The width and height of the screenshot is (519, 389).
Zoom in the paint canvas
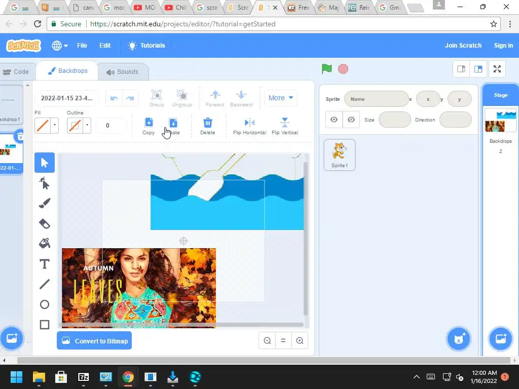point(300,341)
